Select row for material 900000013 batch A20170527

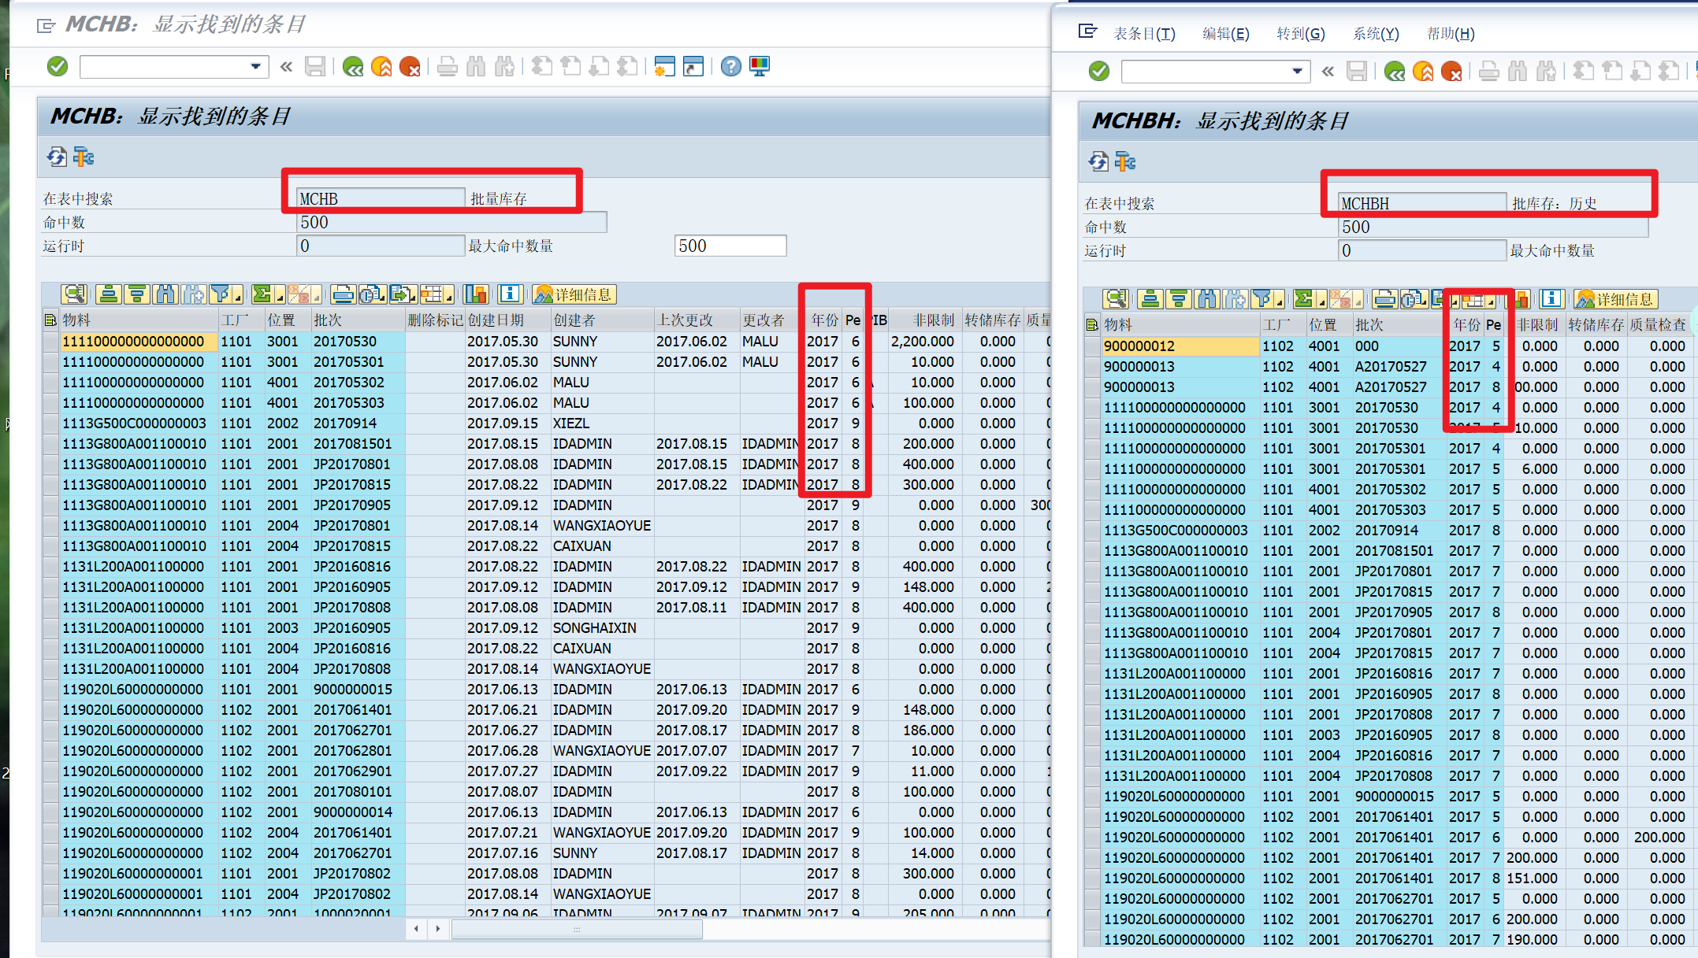[x=1092, y=367]
